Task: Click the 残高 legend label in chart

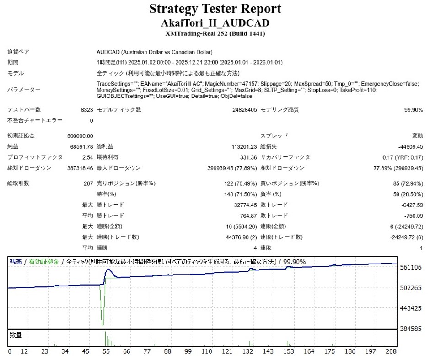Action: [x=16, y=262]
